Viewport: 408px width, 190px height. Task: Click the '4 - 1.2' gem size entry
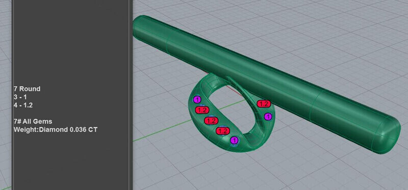click(x=23, y=105)
